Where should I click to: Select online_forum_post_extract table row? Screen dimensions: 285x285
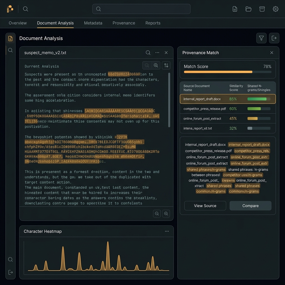[228, 119]
